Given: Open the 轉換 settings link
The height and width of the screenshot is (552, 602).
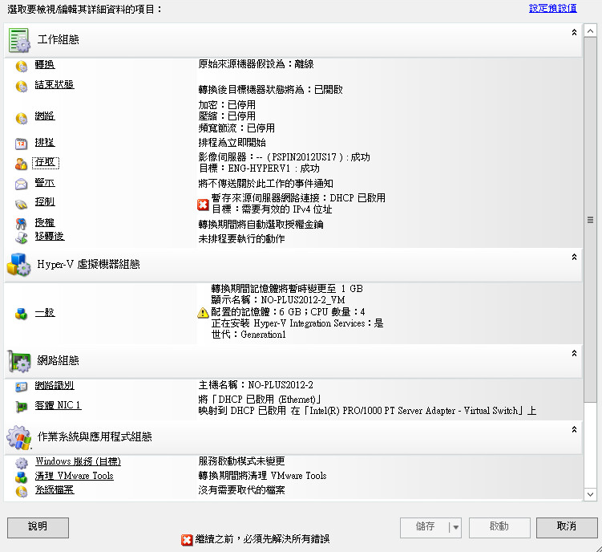Looking at the screenshot, I should click(x=45, y=65).
